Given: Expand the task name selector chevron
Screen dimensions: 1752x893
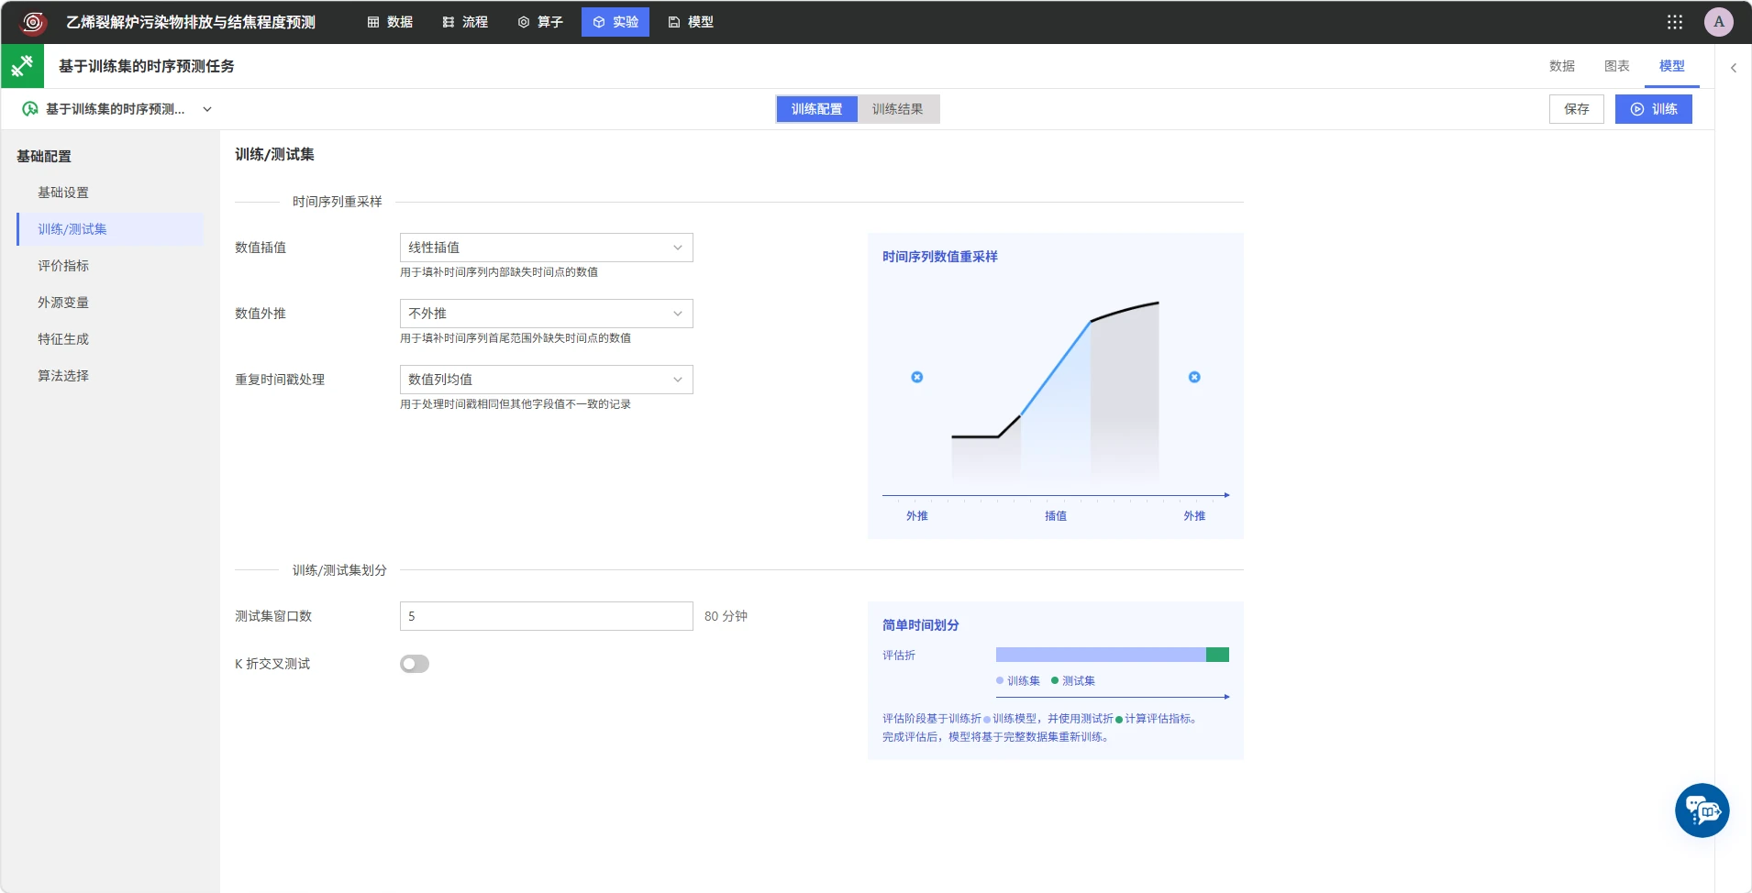Looking at the screenshot, I should click(x=207, y=109).
